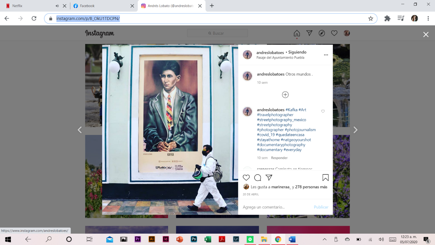Open the #natgeoyourshot hashtag
Screen dimensions: 435x245
pyautogui.click(x=296, y=140)
